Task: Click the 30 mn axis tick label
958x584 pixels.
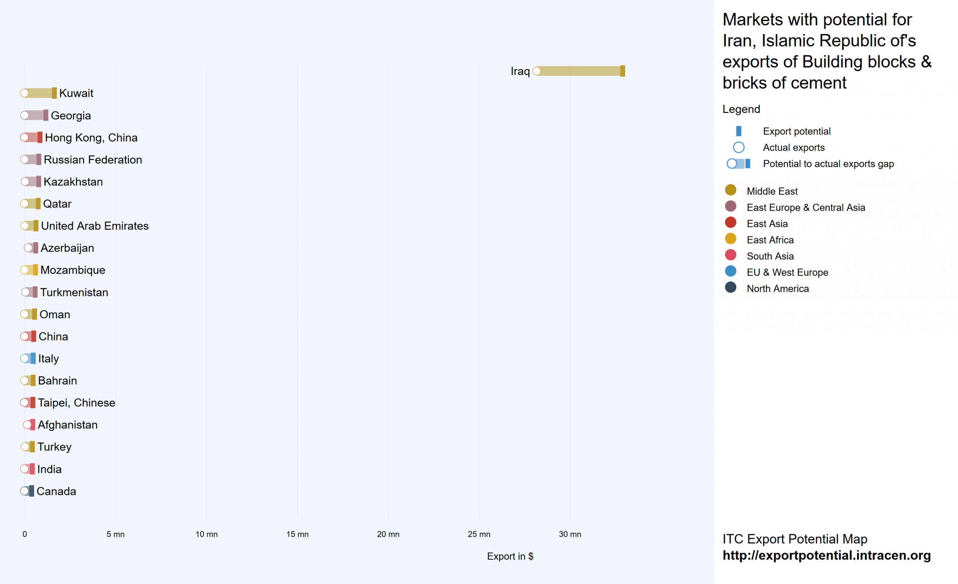Action: click(x=570, y=534)
